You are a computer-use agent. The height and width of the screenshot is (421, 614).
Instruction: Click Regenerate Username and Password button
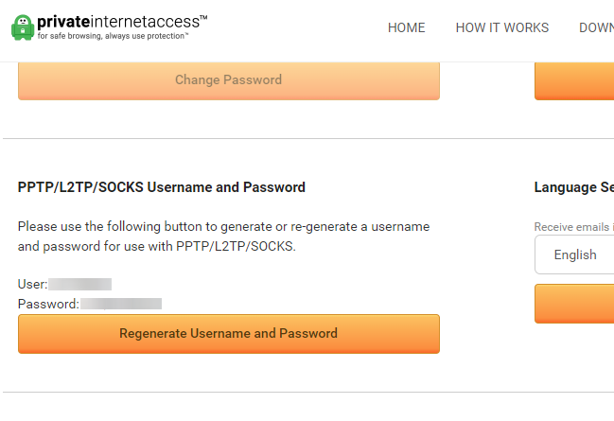coord(229,334)
